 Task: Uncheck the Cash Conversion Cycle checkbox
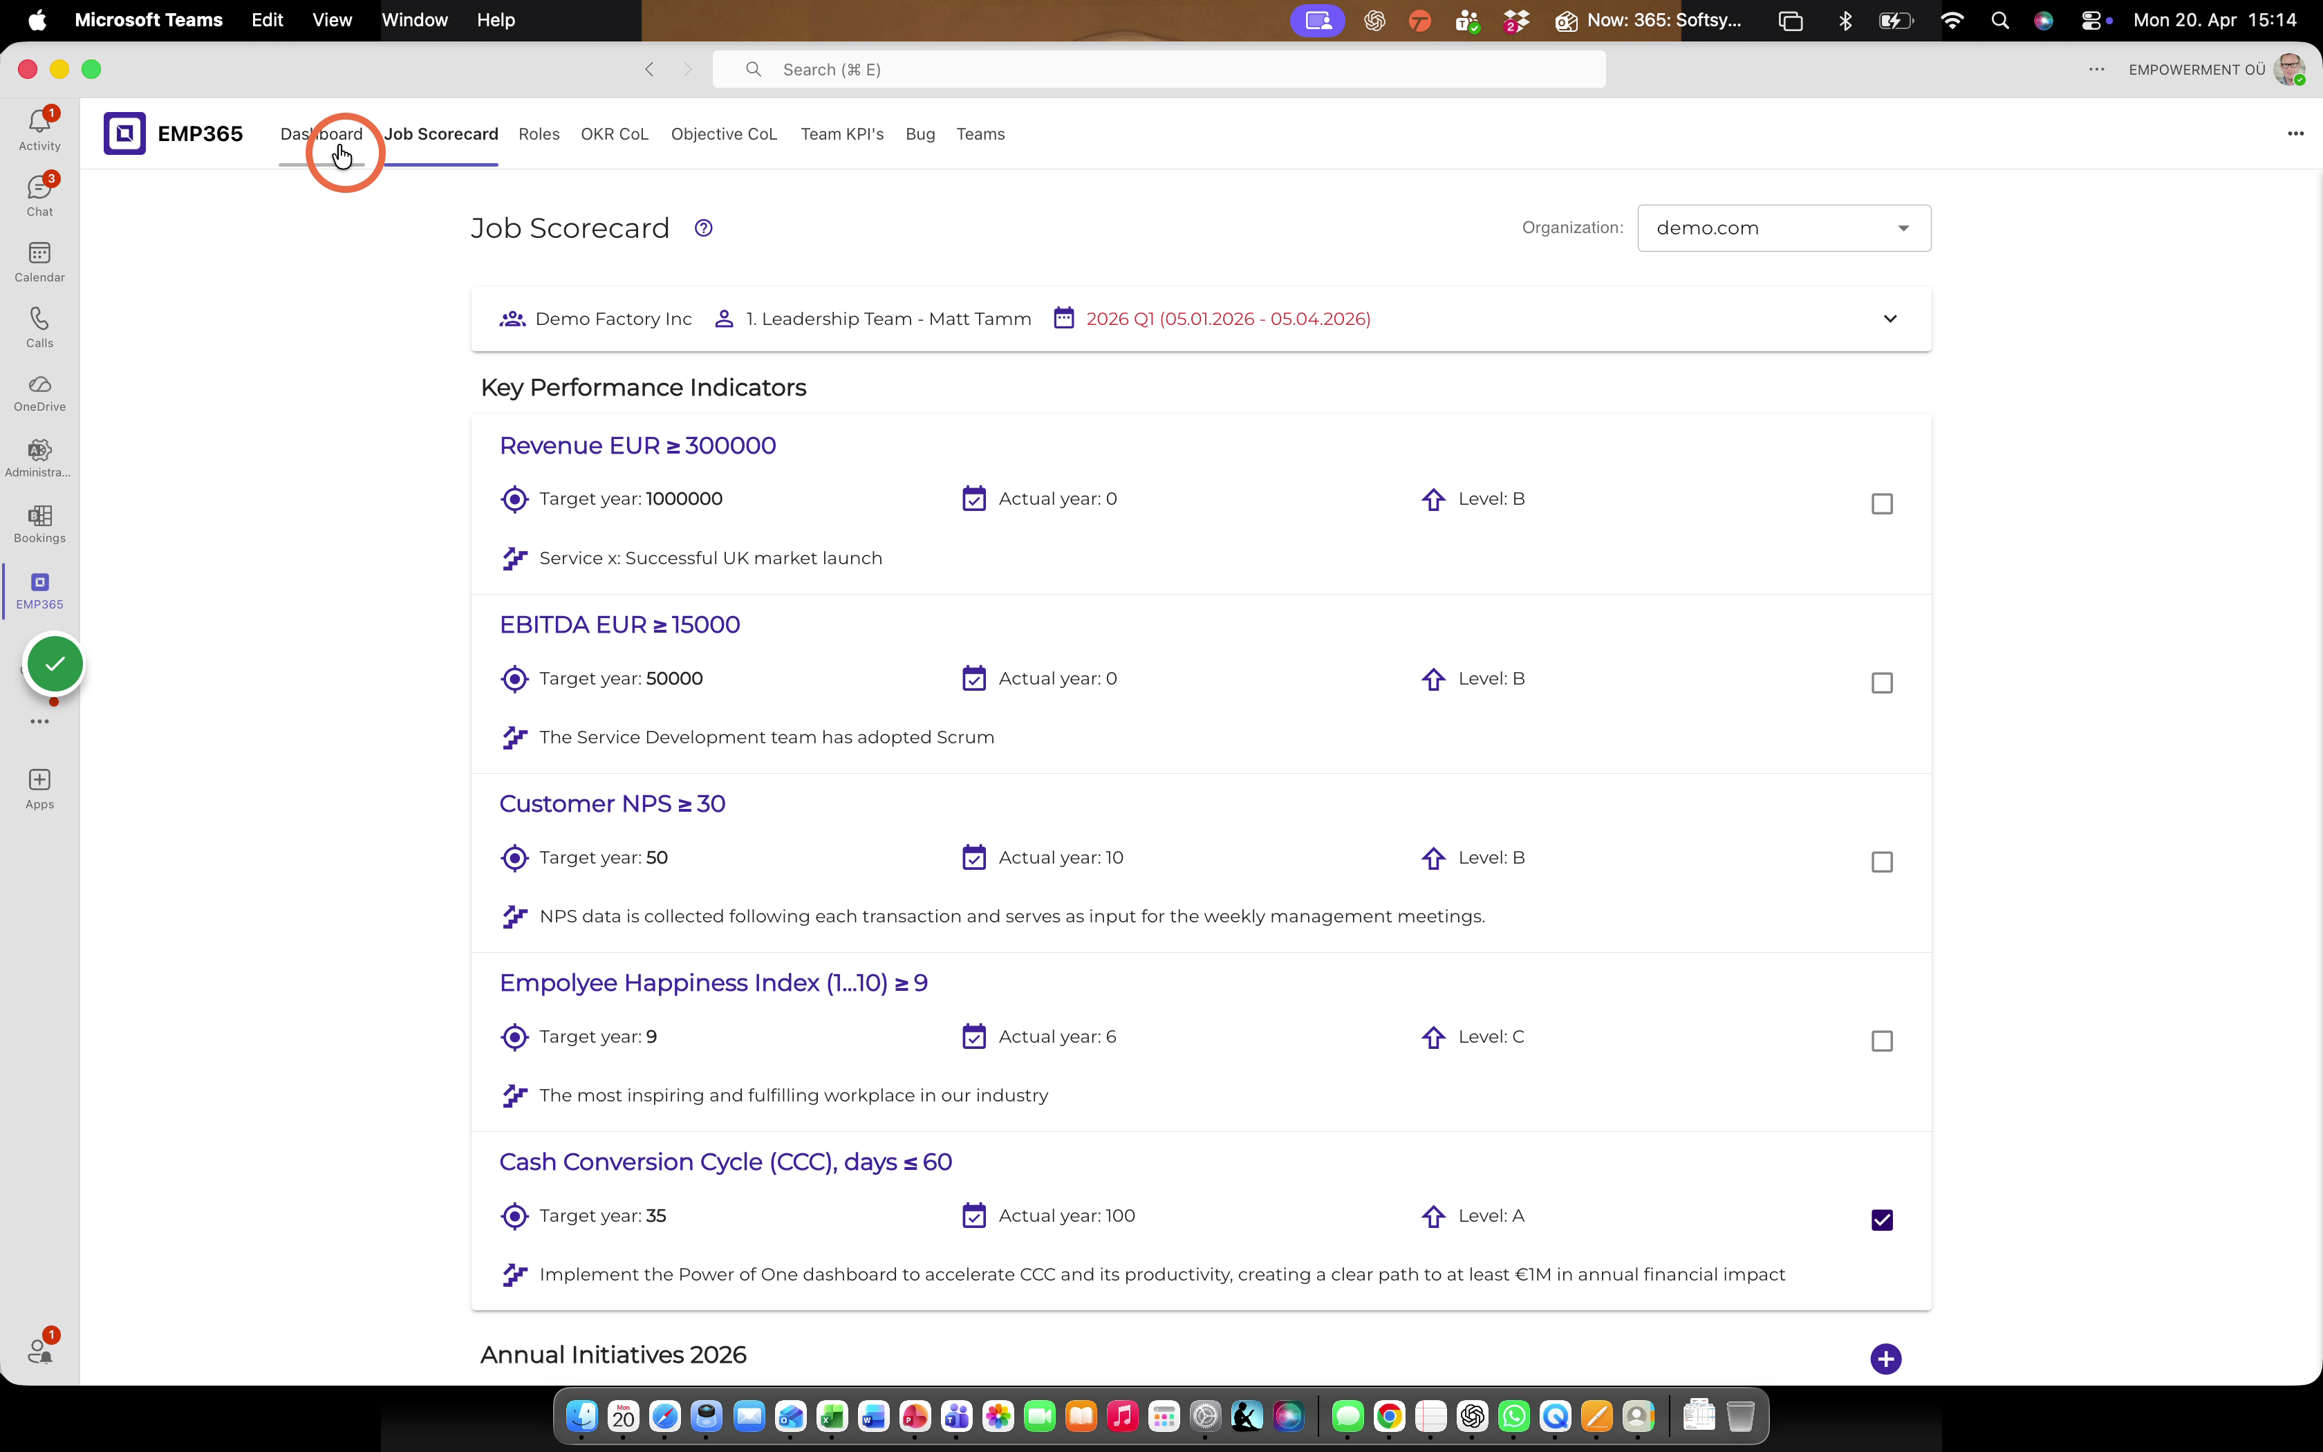click(1881, 1220)
